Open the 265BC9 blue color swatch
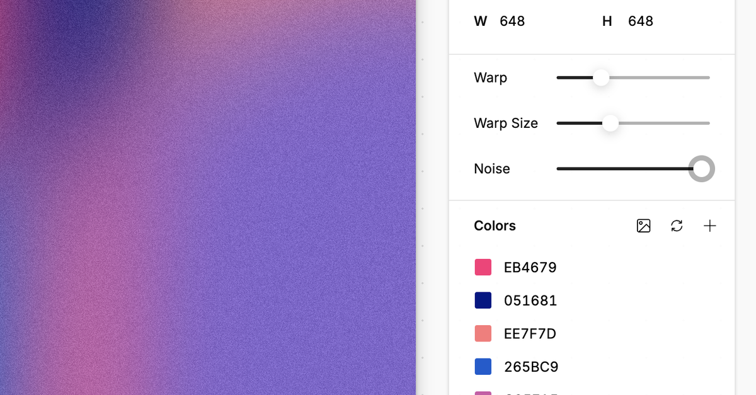The width and height of the screenshot is (756, 395). [483, 367]
